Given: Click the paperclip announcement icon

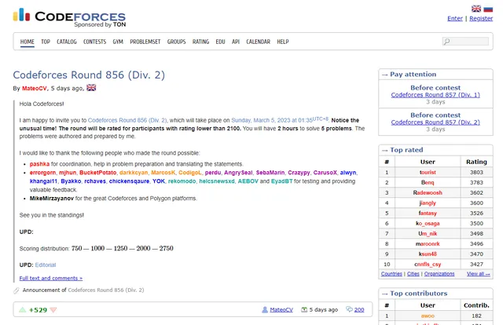Looking at the screenshot, I should [x=17, y=290].
